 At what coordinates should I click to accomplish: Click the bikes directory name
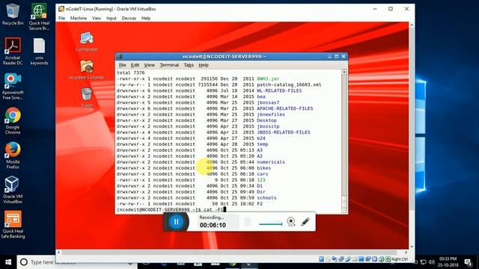click(264, 168)
